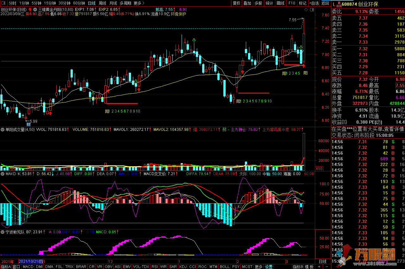This screenshot has width=405, height=269.
Task: Click the round icon before MAKD indicator
Action: click(x=3, y=174)
